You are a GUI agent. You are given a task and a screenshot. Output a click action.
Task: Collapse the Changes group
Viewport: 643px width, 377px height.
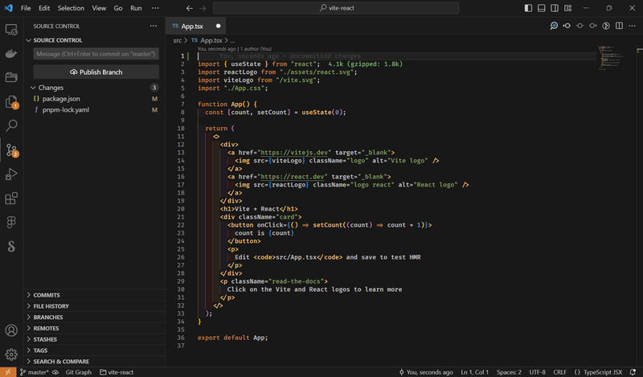pyautogui.click(x=95, y=88)
